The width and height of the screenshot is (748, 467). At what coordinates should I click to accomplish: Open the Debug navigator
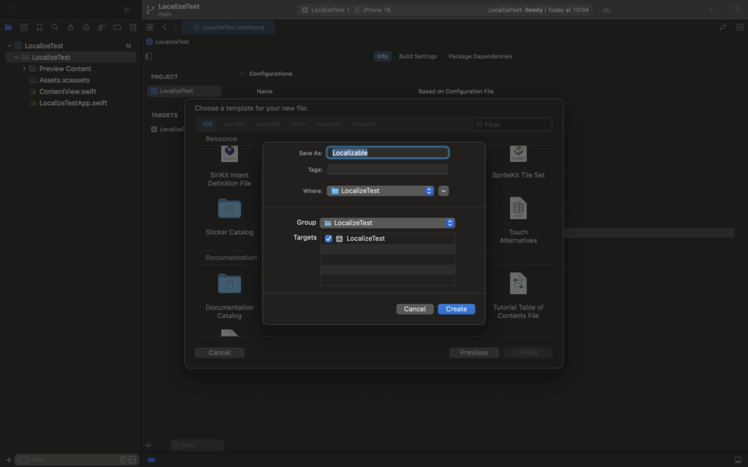[x=102, y=27]
